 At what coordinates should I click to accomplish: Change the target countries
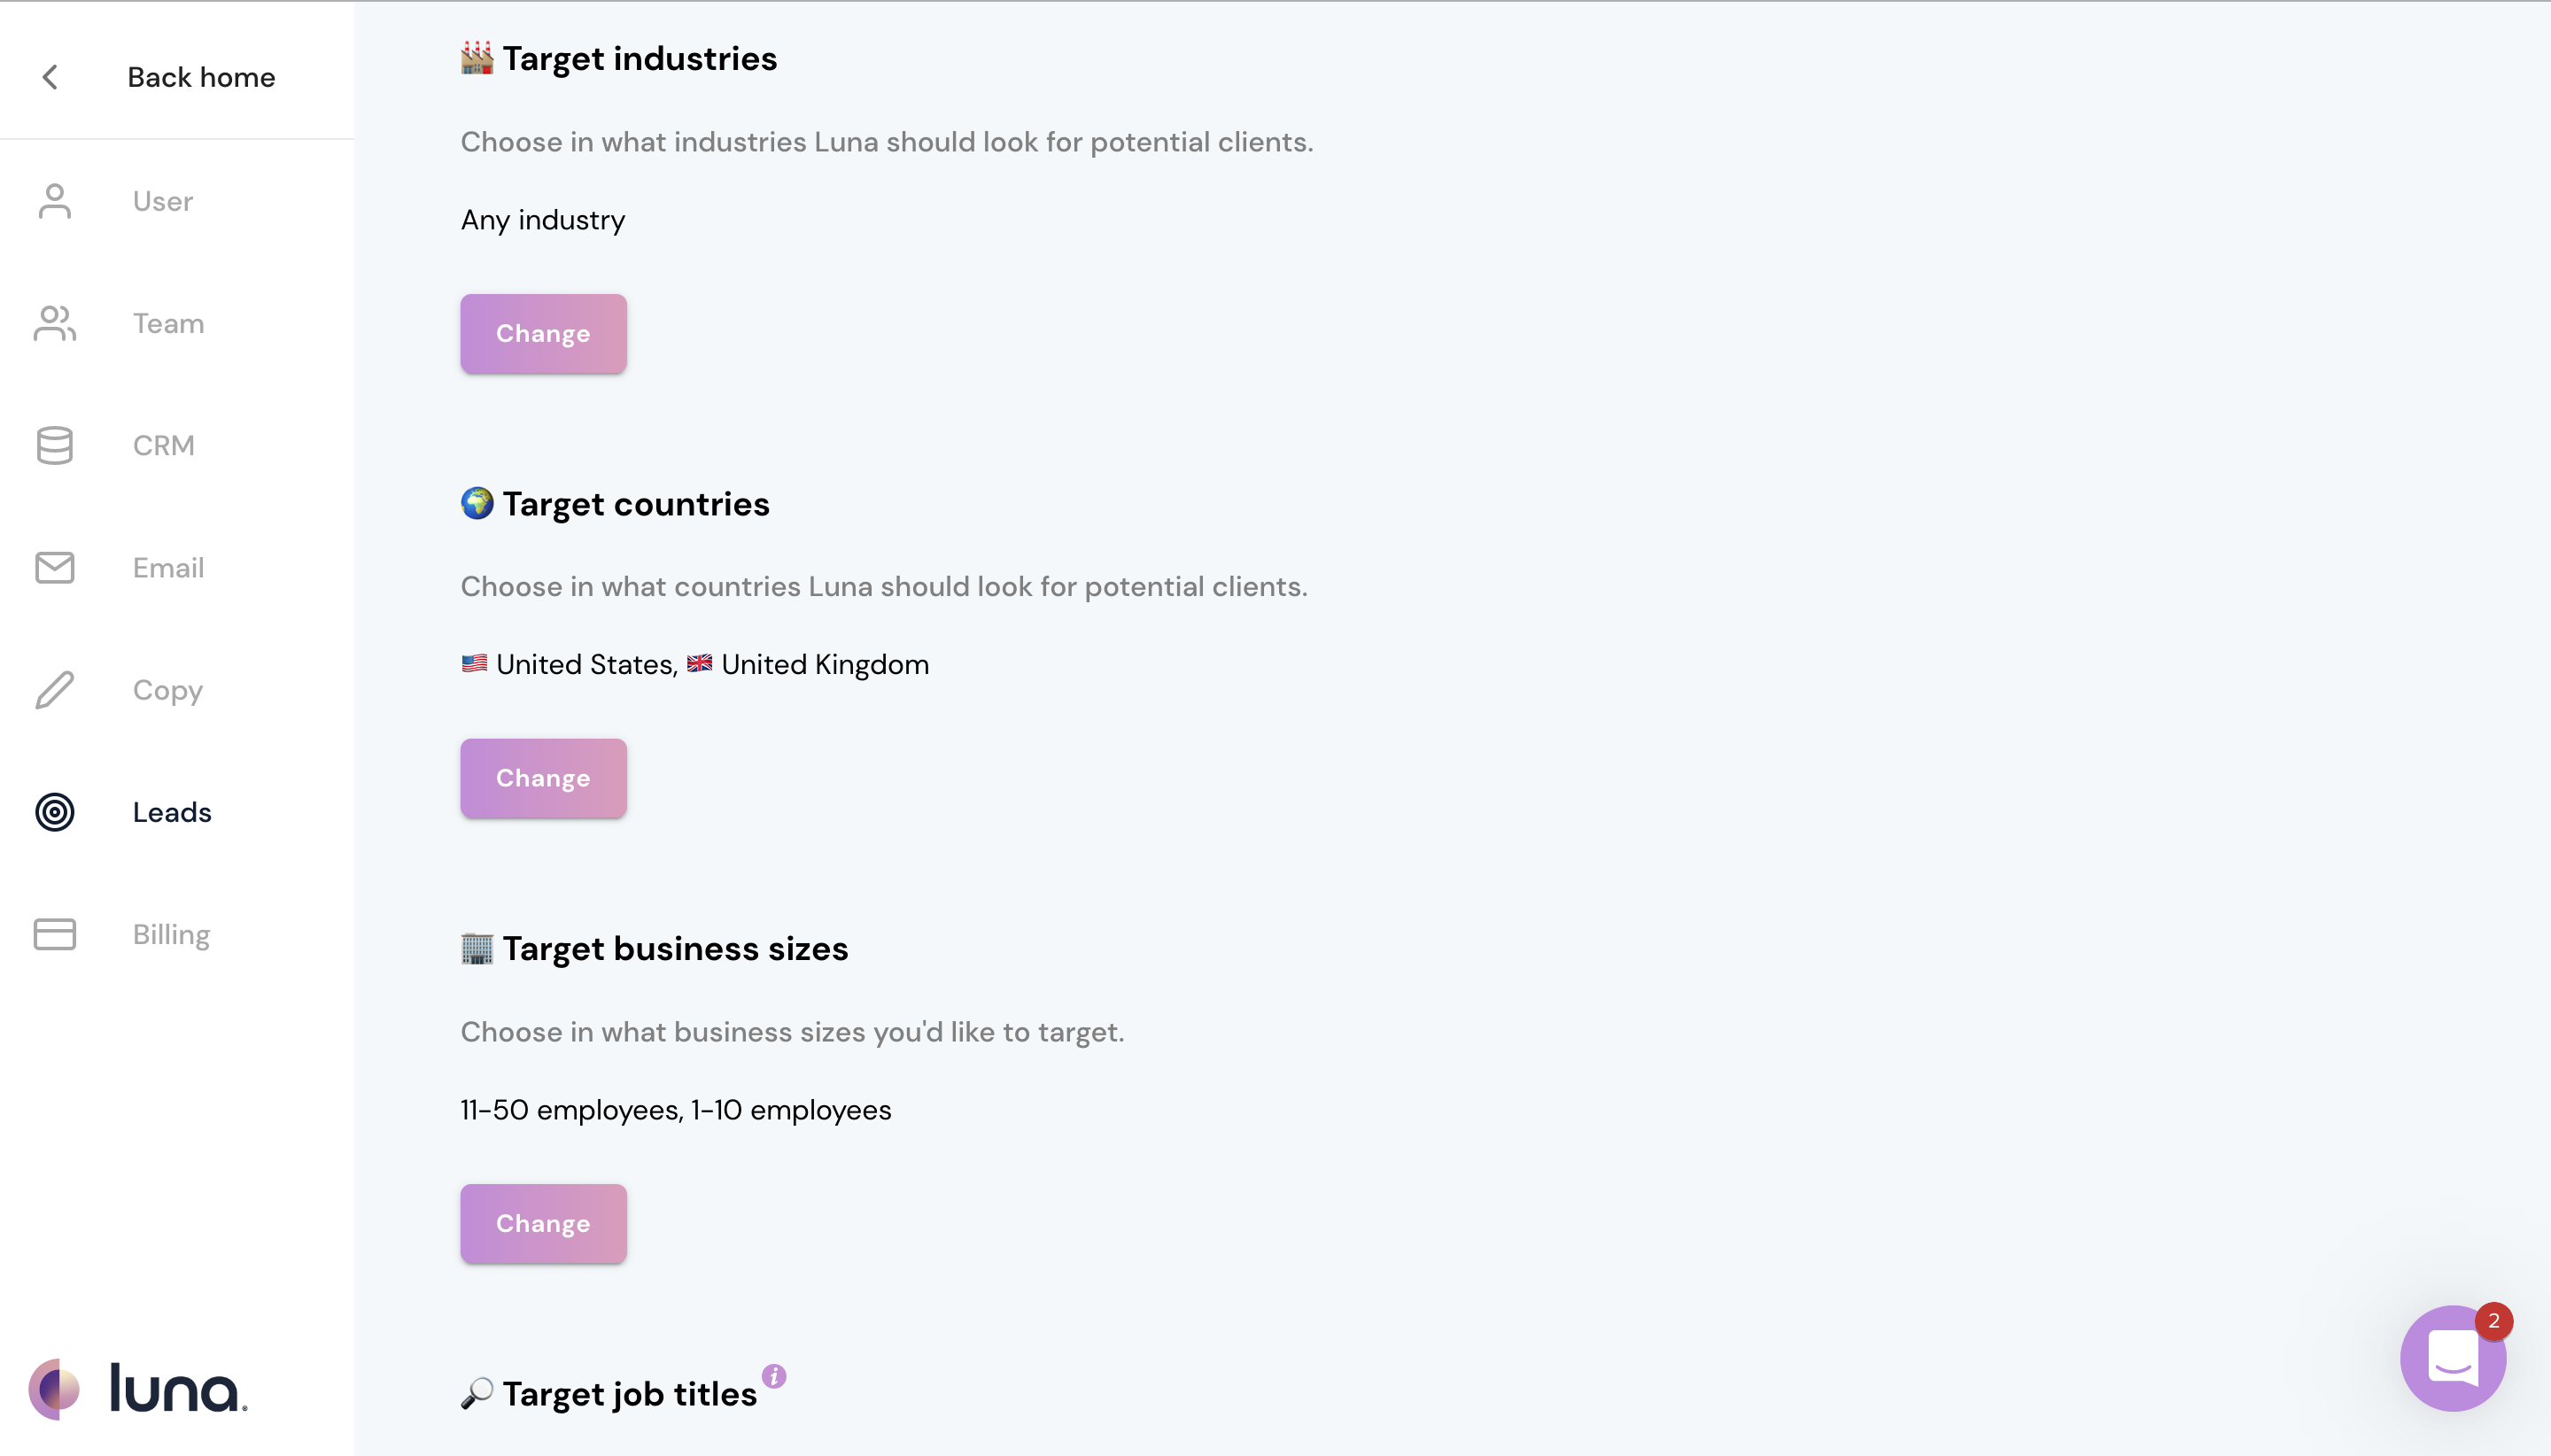(543, 777)
